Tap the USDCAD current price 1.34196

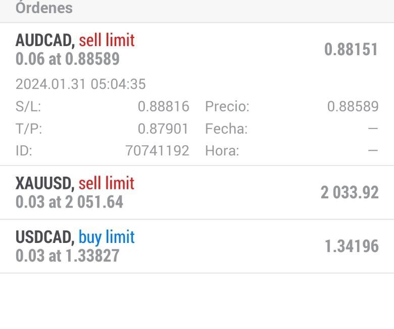(351, 246)
